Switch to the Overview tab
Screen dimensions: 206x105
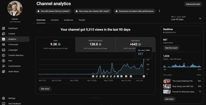click(41, 20)
